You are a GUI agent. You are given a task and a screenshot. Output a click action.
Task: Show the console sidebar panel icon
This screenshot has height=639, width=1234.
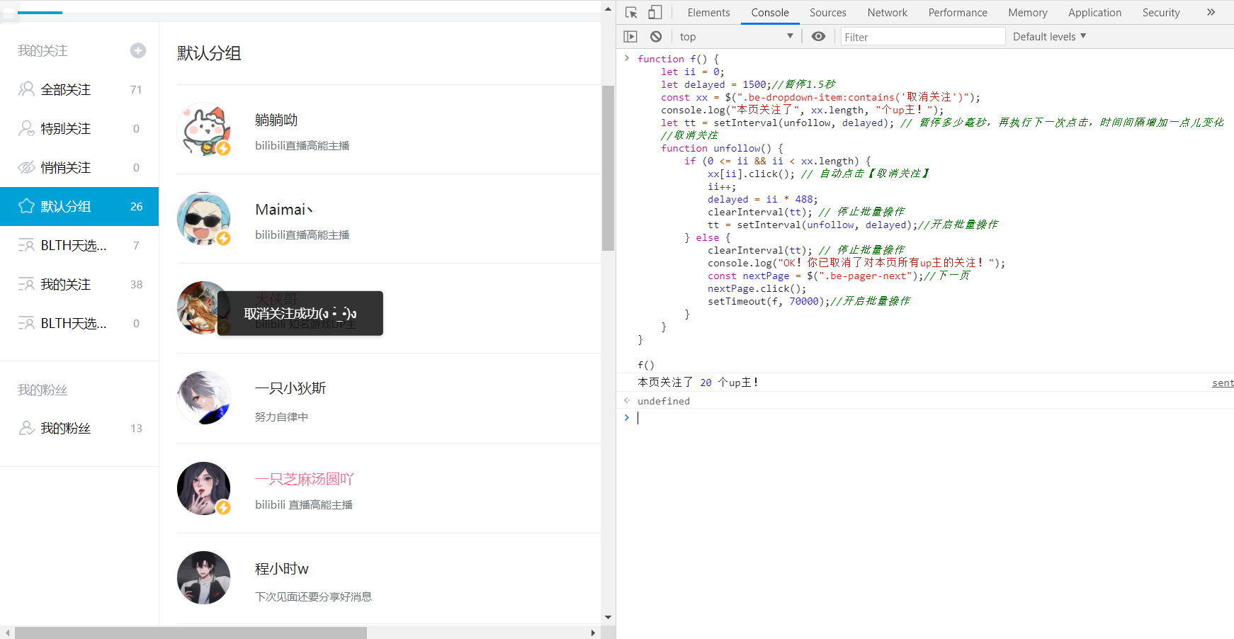coord(630,36)
